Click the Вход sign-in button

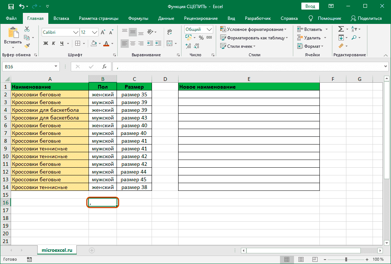(310, 6)
